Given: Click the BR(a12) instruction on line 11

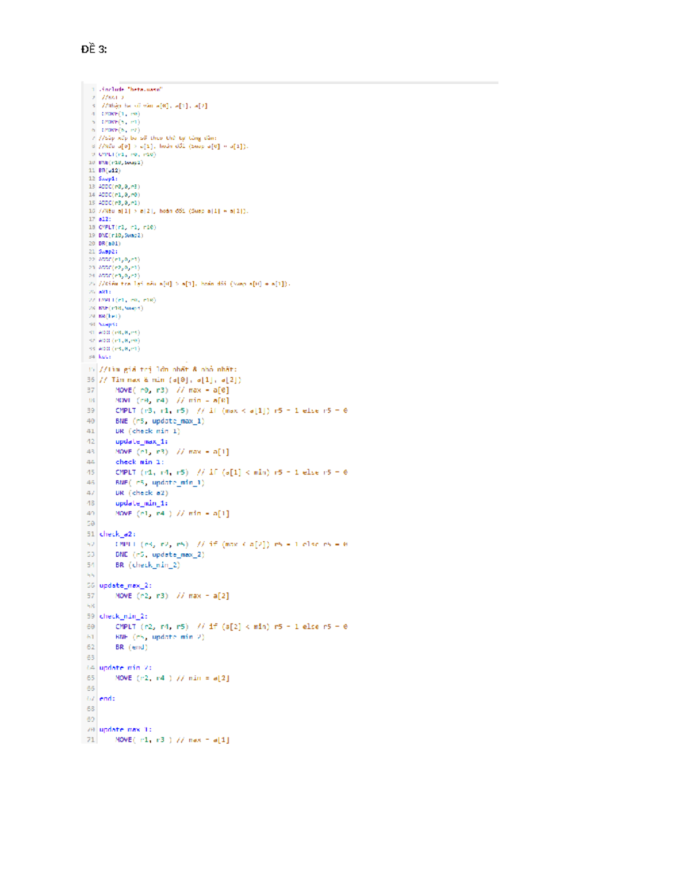Looking at the screenshot, I should point(109,170).
